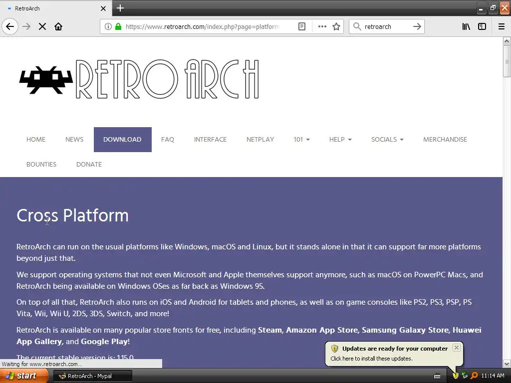Go to the browser home page
This screenshot has height=383, width=511.
[58, 26]
